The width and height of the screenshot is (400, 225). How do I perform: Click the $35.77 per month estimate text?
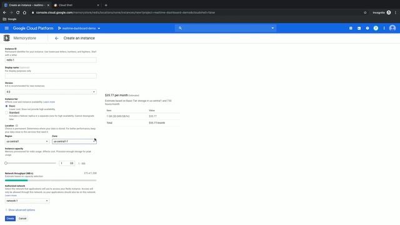(x=117, y=95)
